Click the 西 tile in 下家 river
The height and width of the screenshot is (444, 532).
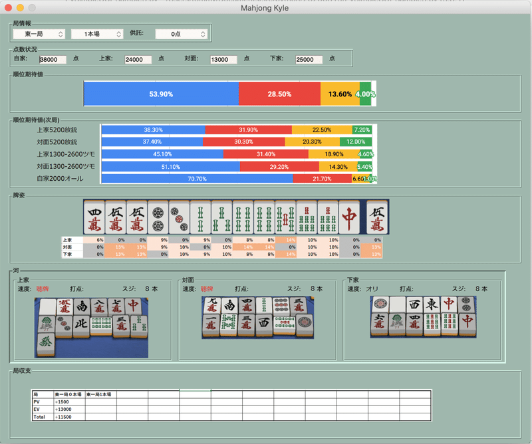414,304
